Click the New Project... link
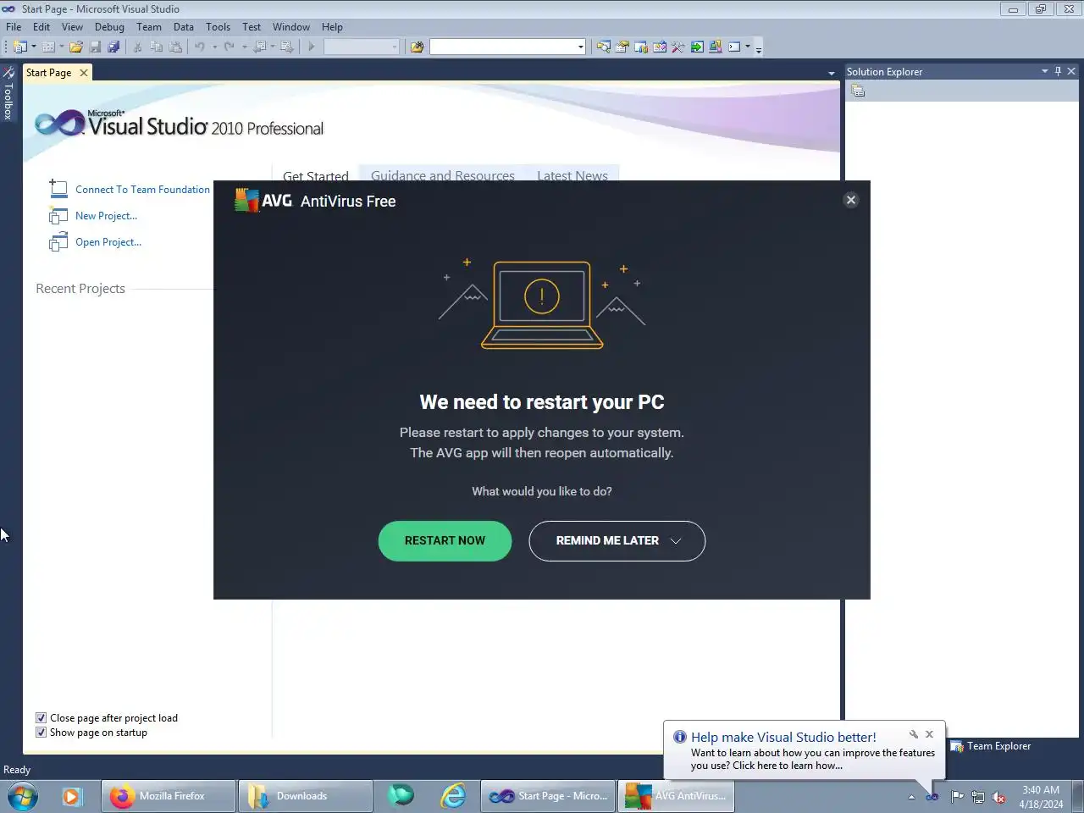Screen dimensions: 1084x813 (106, 216)
